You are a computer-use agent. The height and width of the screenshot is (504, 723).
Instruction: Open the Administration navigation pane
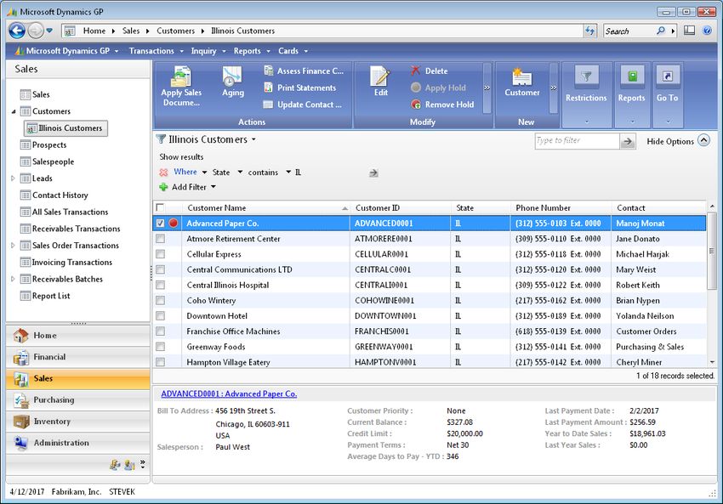78,443
